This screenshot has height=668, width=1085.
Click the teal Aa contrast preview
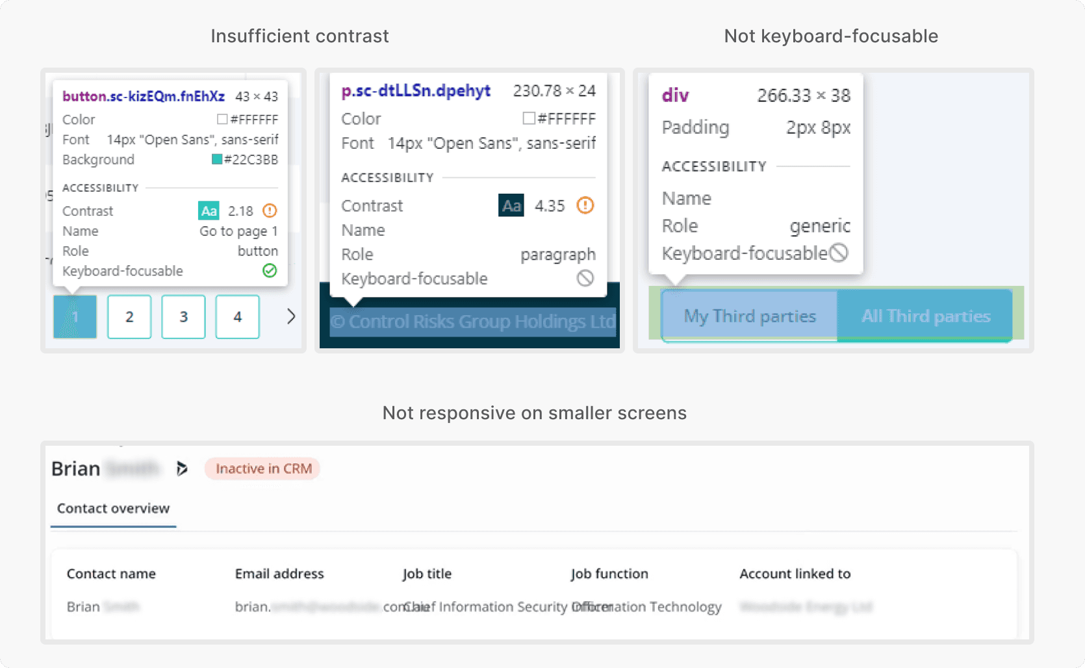tap(209, 211)
